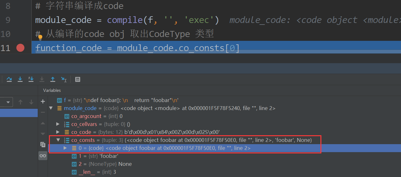Click the previous frame up arrow

point(20,102)
